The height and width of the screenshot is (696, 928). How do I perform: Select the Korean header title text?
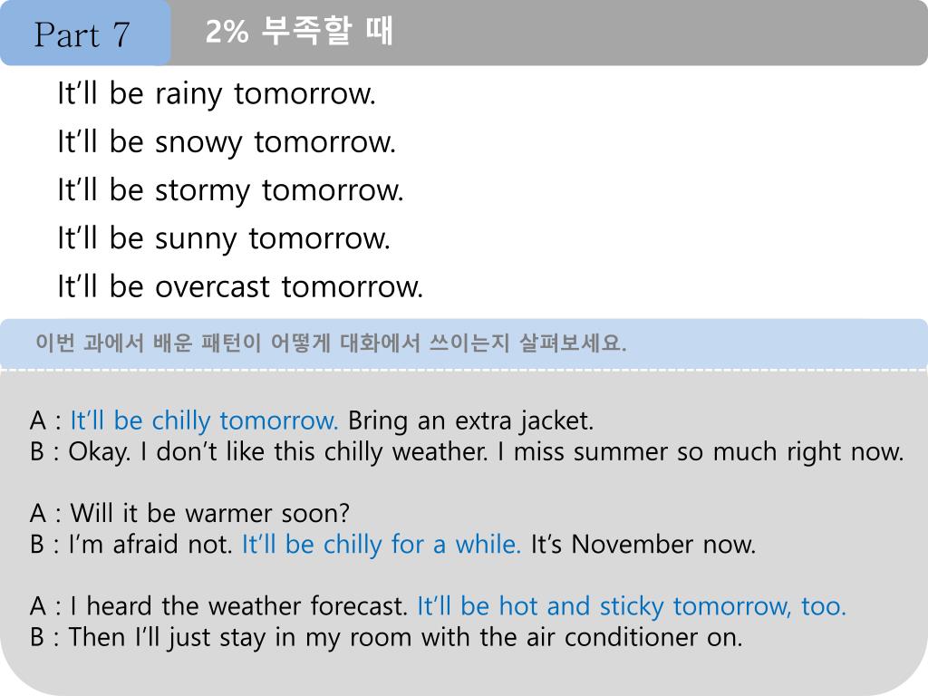pyautogui.click(x=299, y=32)
